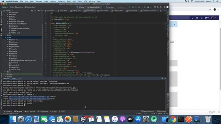
Task: Open System Preferences gear in the Dock
Action: 146,119
